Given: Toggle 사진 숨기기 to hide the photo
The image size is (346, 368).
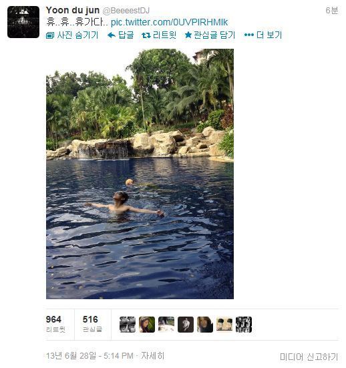Looking at the screenshot, I should (x=72, y=35).
